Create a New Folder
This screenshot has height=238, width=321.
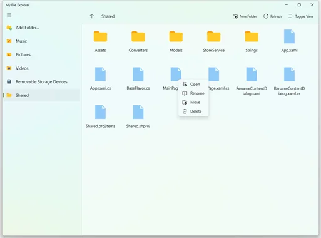[x=245, y=16]
